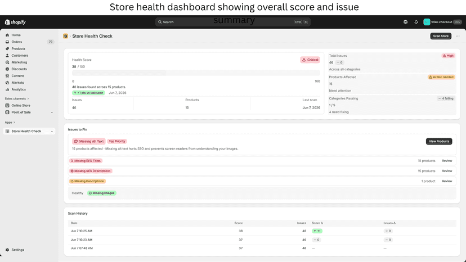
Task: Click the Missing SEO Descriptions tag
Action: click(x=91, y=171)
